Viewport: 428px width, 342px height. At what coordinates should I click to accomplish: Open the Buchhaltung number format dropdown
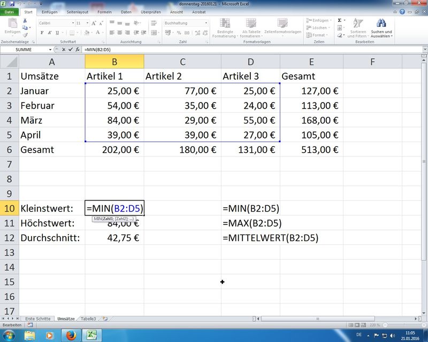click(205, 23)
